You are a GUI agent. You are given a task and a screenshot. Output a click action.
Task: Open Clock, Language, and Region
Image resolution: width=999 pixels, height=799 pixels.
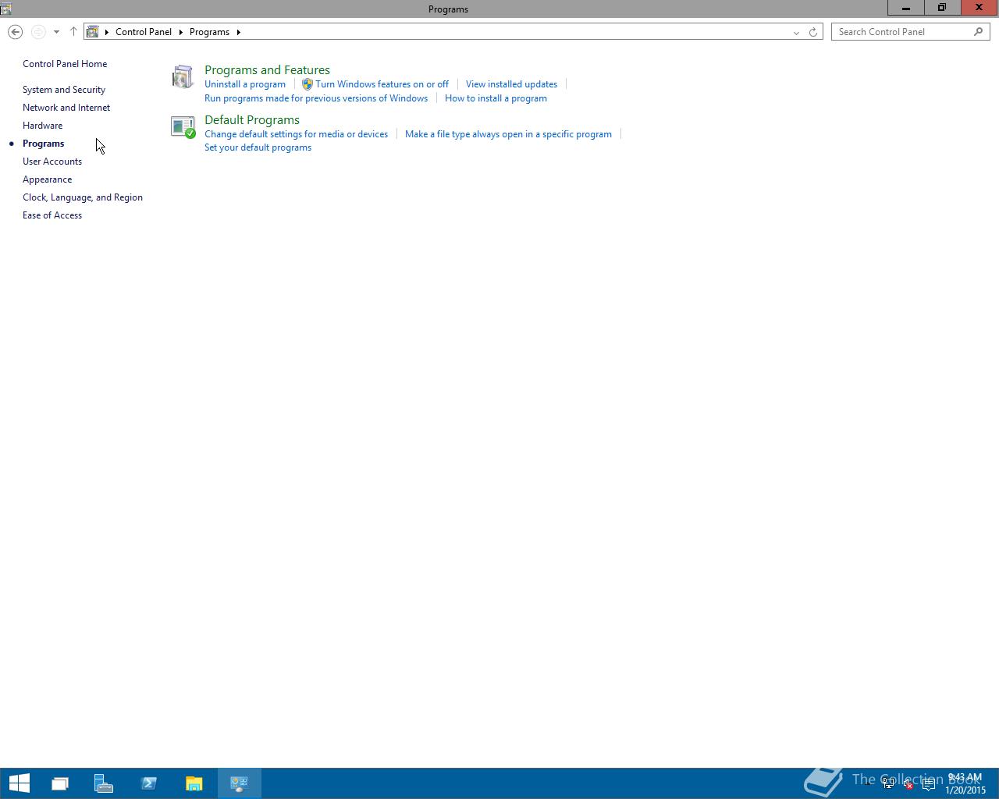[x=83, y=197]
